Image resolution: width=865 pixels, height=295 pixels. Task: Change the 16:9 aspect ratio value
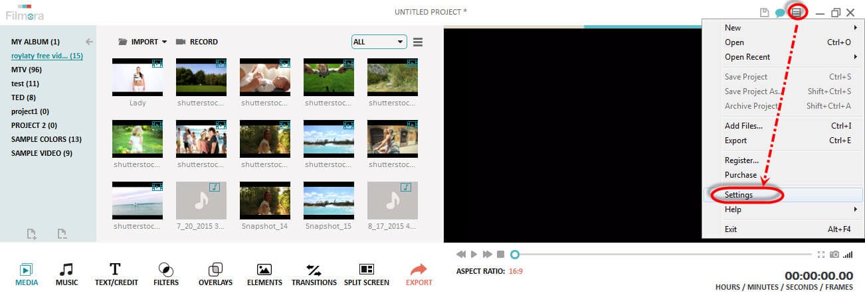coord(516,272)
